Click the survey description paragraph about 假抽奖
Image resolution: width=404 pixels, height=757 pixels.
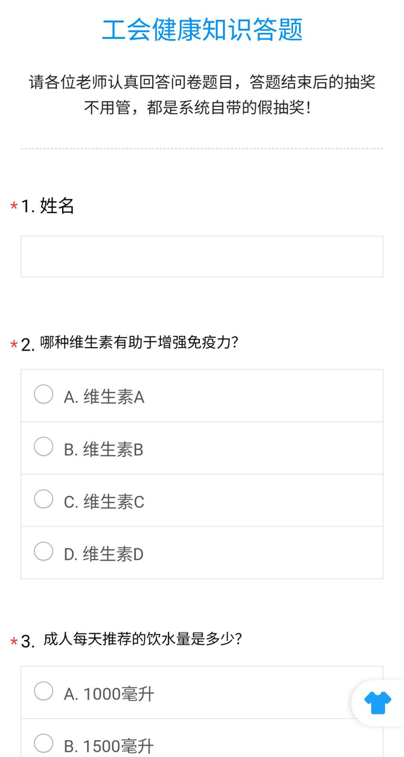(x=202, y=95)
